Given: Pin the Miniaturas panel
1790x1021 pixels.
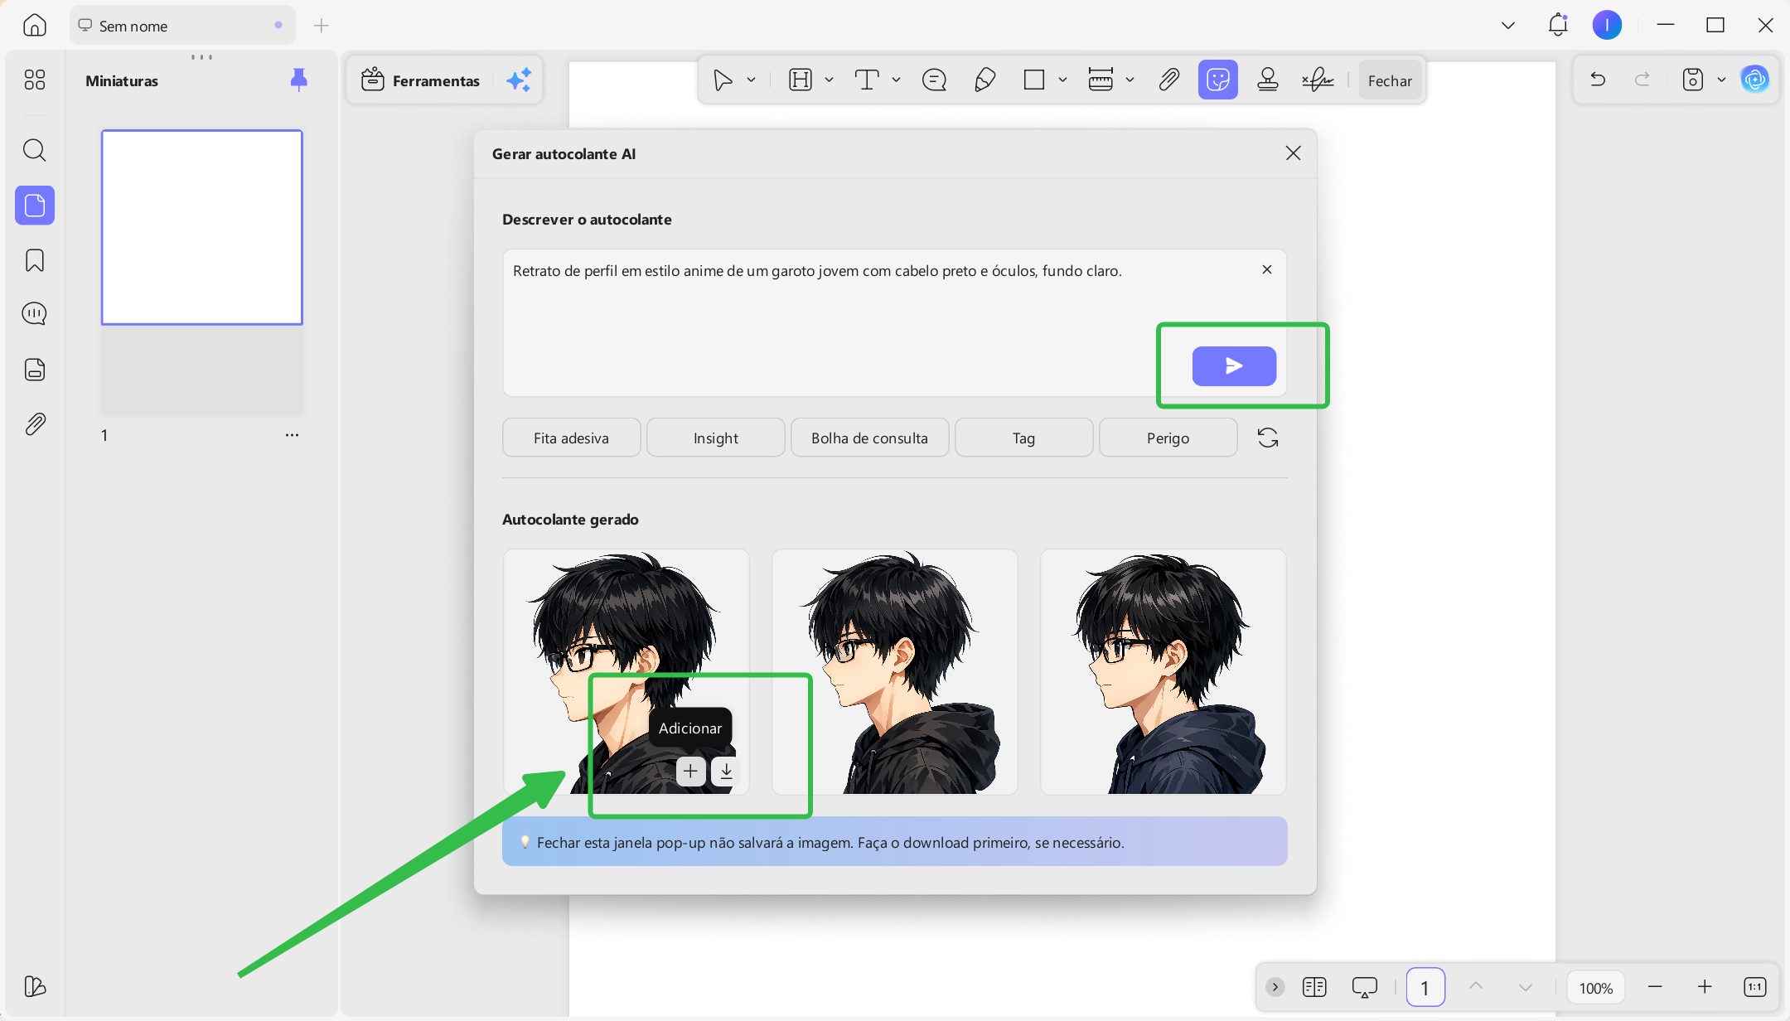Looking at the screenshot, I should pos(299,80).
